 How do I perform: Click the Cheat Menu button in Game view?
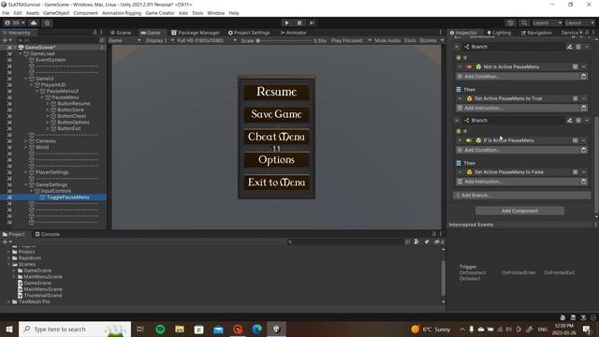pyautogui.click(x=277, y=137)
